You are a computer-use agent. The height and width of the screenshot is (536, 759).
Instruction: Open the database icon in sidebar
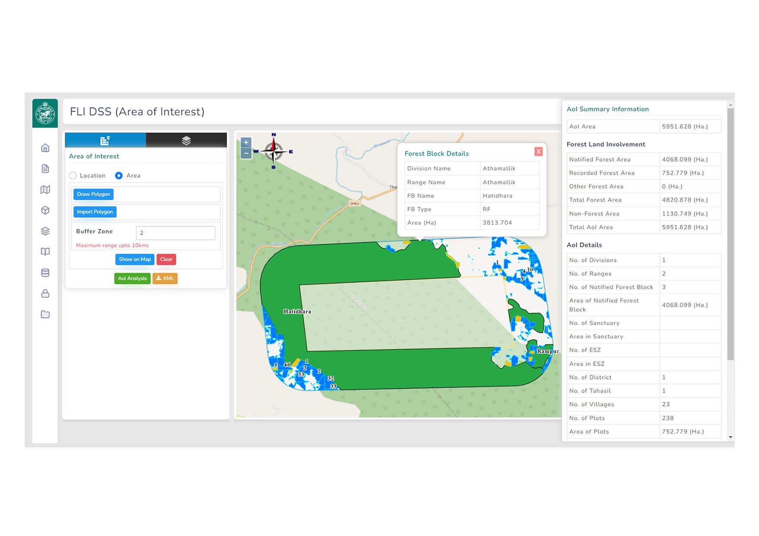pyautogui.click(x=45, y=273)
